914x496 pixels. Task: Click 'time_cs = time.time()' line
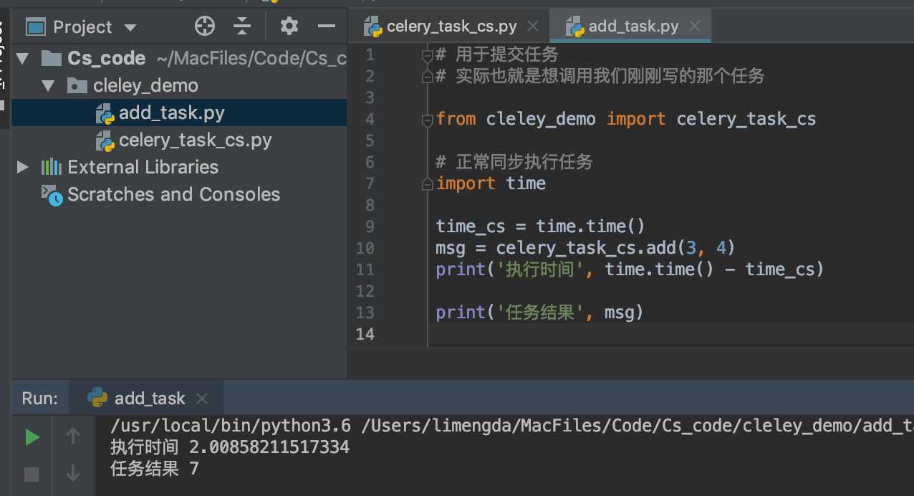coord(541,226)
